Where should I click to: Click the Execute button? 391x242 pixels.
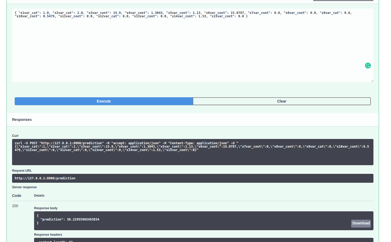pos(104,101)
